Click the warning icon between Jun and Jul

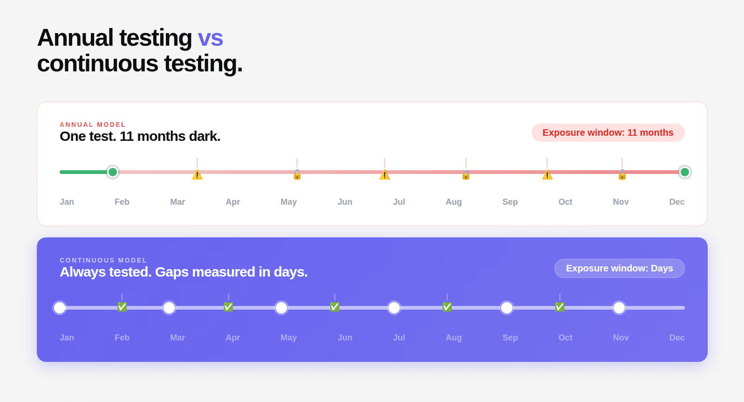pos(384,175)
